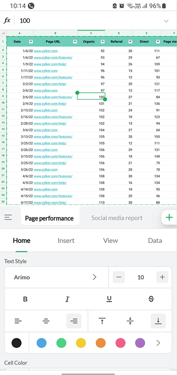Viewport: 177px width, 375px height.
Task: Toggle underline text style
Action: pyautogui.click(x=109, y=299)
